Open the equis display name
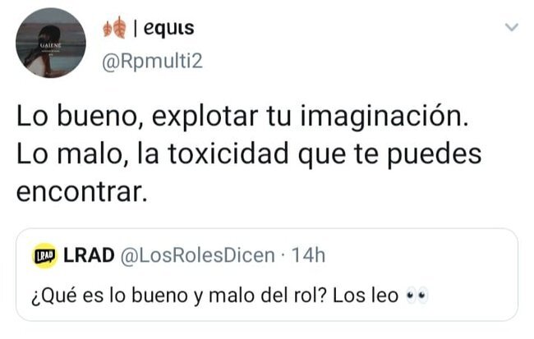This screenshot has width=534, height=339. (169, 28)
